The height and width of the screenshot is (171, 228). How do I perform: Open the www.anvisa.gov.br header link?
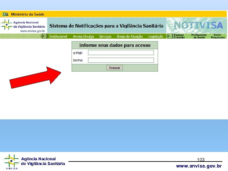click(x=32, y=31)
